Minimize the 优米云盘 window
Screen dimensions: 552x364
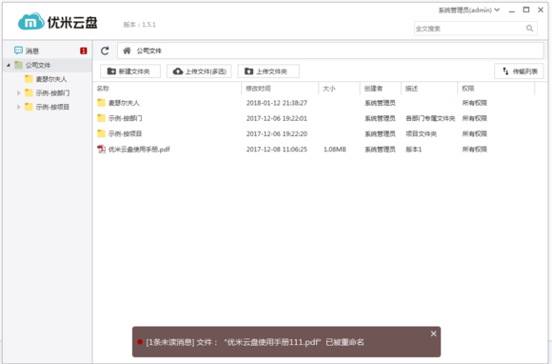512,10
